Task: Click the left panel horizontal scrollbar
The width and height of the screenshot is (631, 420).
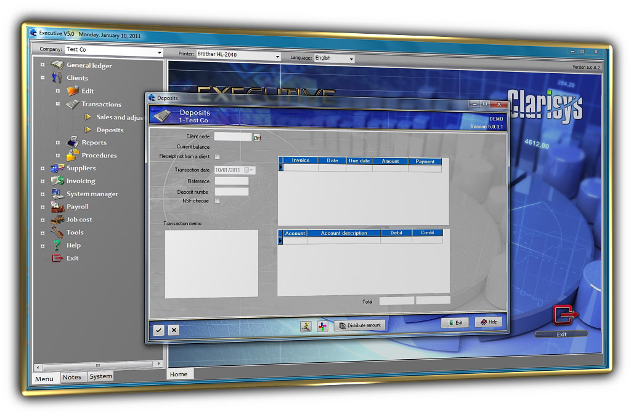Action: (99, 365)
